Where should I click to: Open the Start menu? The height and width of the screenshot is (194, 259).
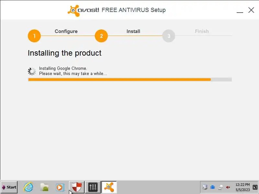point(9,187)
